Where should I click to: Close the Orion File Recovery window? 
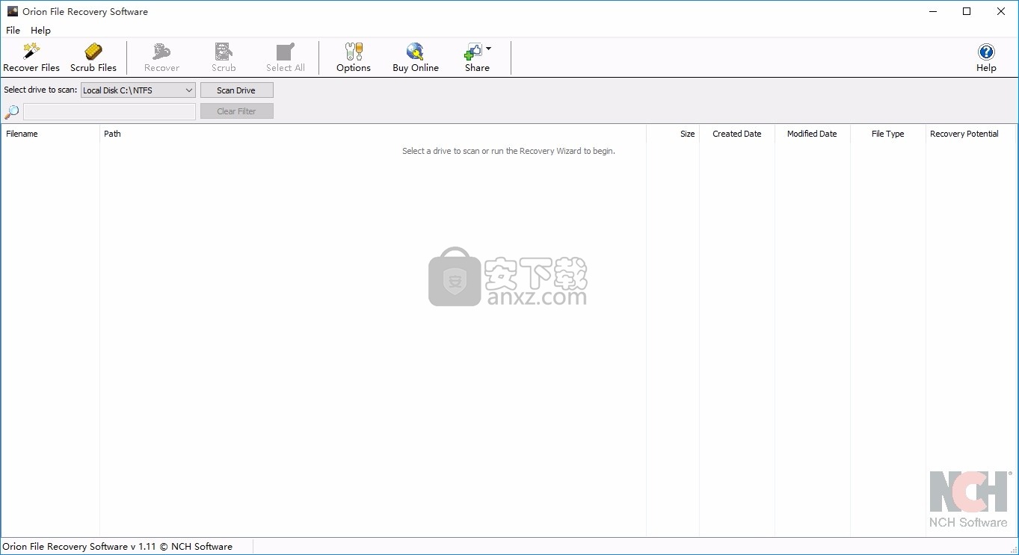click(1001, 11)
